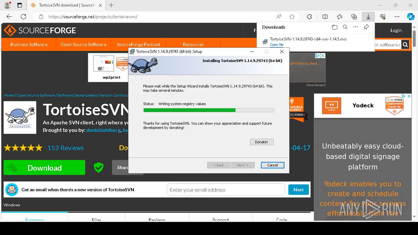This screenshot has height=235, width=418.
Task: Click the five-star rating
Action: [23, 148]
